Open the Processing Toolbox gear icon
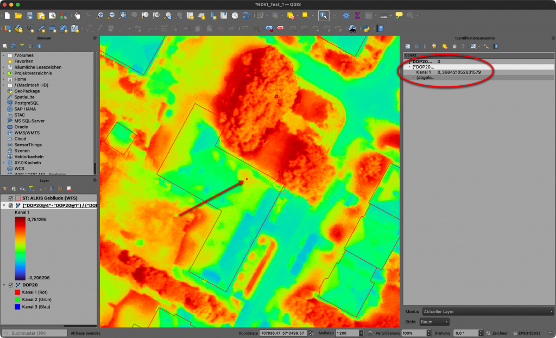Screen dimensions: 556x338 tap(346, 16)
